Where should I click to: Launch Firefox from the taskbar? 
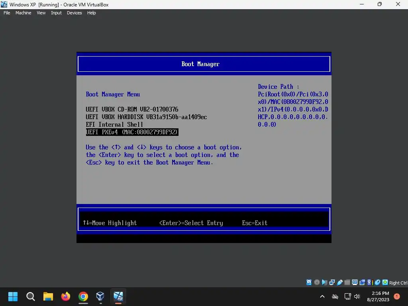tap(66, 296)
